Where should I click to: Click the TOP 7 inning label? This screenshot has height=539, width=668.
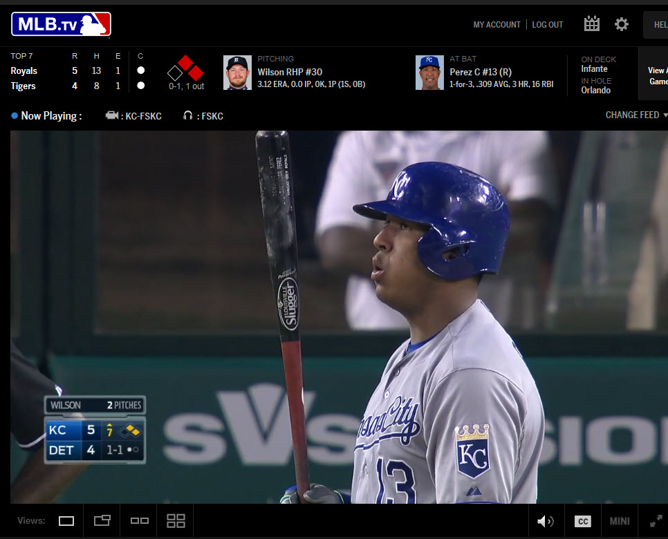click(x=21, y=56)
